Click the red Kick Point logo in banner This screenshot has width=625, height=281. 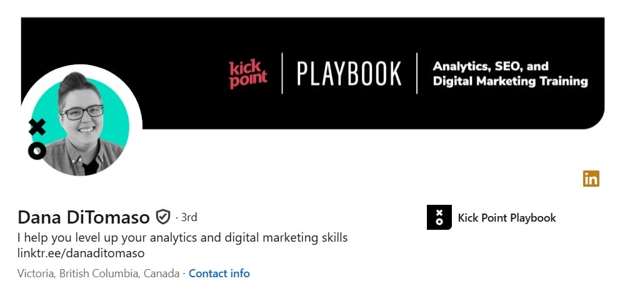[x=248, y=74]
